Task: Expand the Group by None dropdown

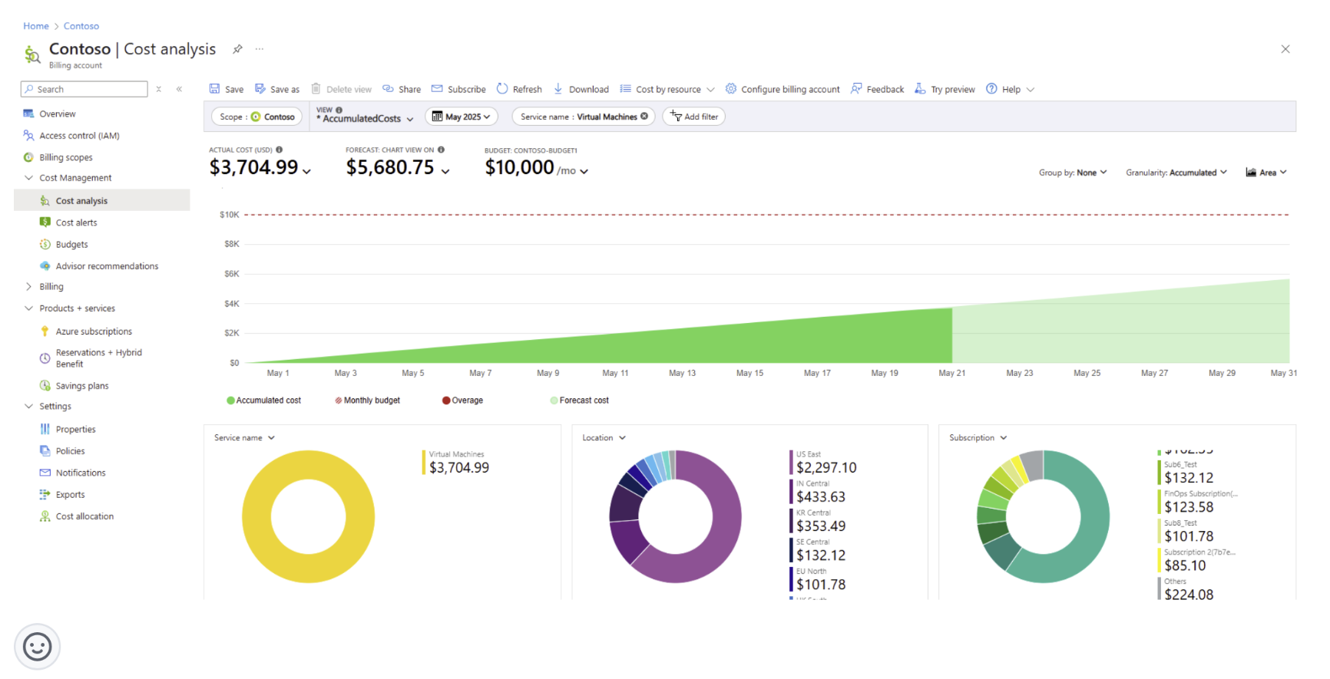Action: [1073, 173]
